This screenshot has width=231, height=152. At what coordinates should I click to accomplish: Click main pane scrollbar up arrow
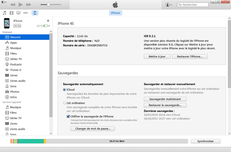point(229,18)
